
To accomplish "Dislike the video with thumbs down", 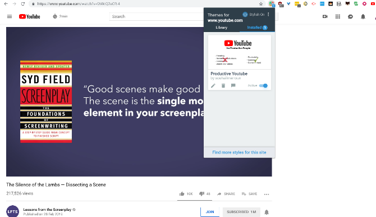I will 201,194.
